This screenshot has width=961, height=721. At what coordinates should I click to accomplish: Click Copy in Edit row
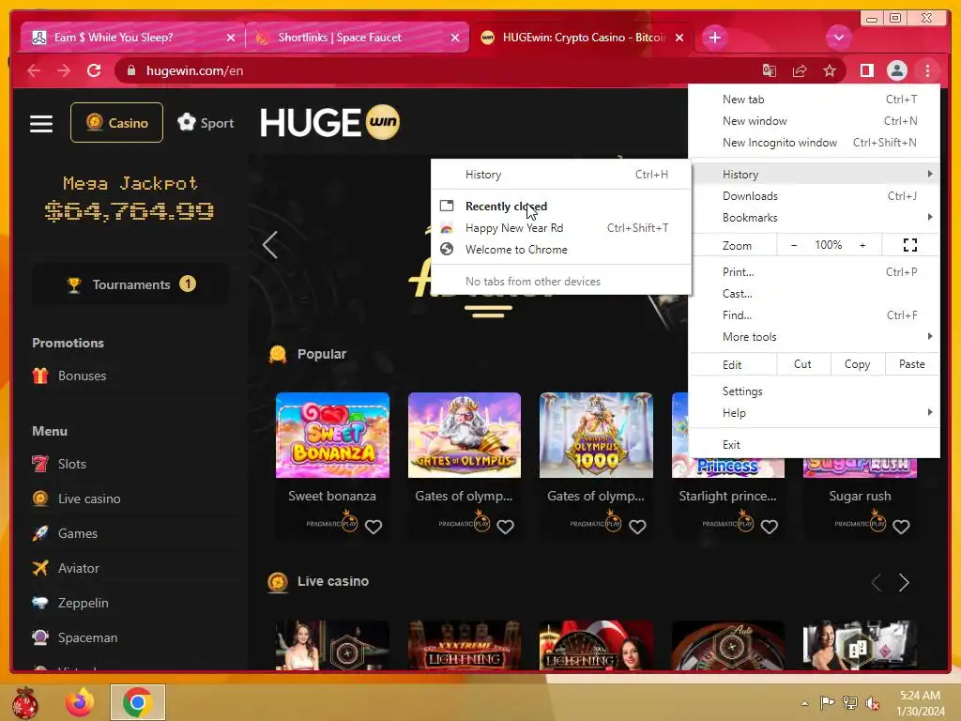[x=858, y=364]
